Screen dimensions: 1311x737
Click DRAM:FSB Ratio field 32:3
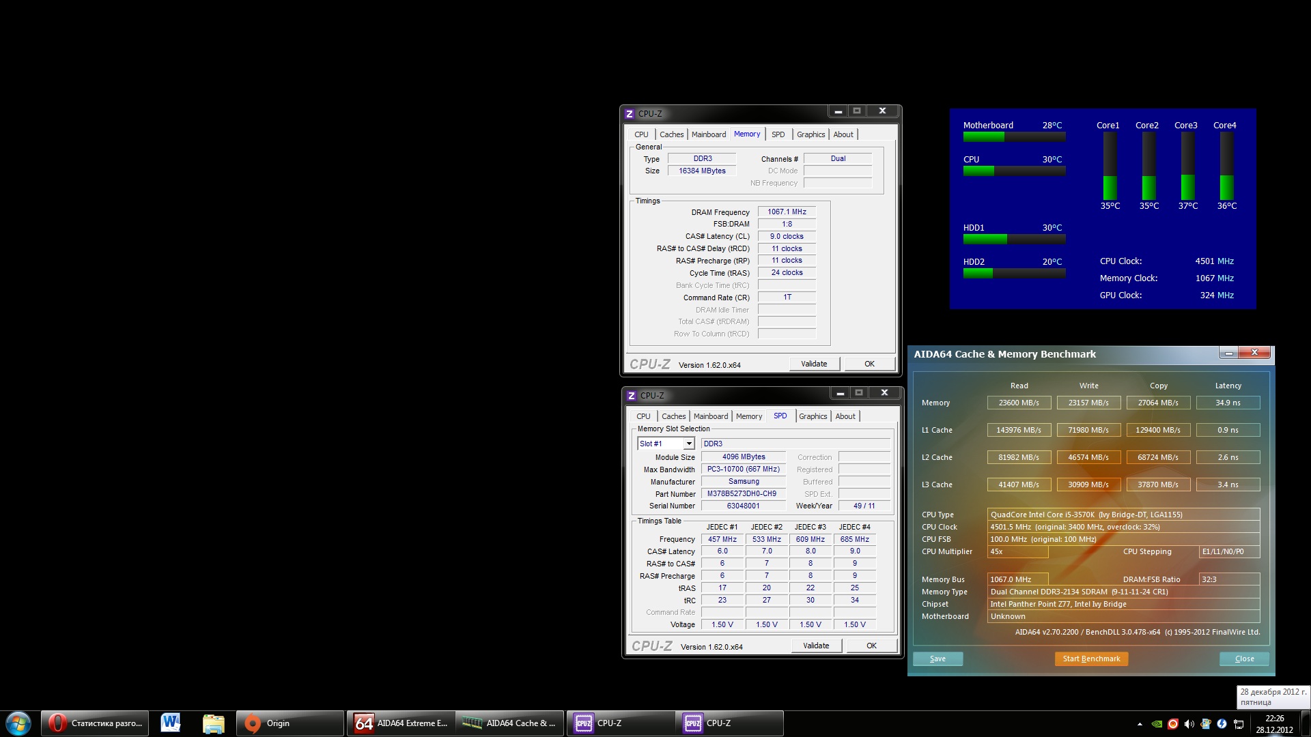pos(1229,579)
